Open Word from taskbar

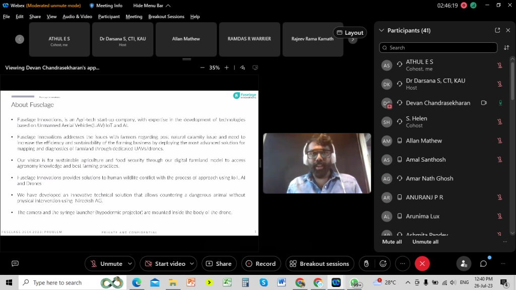click(281, 282)
